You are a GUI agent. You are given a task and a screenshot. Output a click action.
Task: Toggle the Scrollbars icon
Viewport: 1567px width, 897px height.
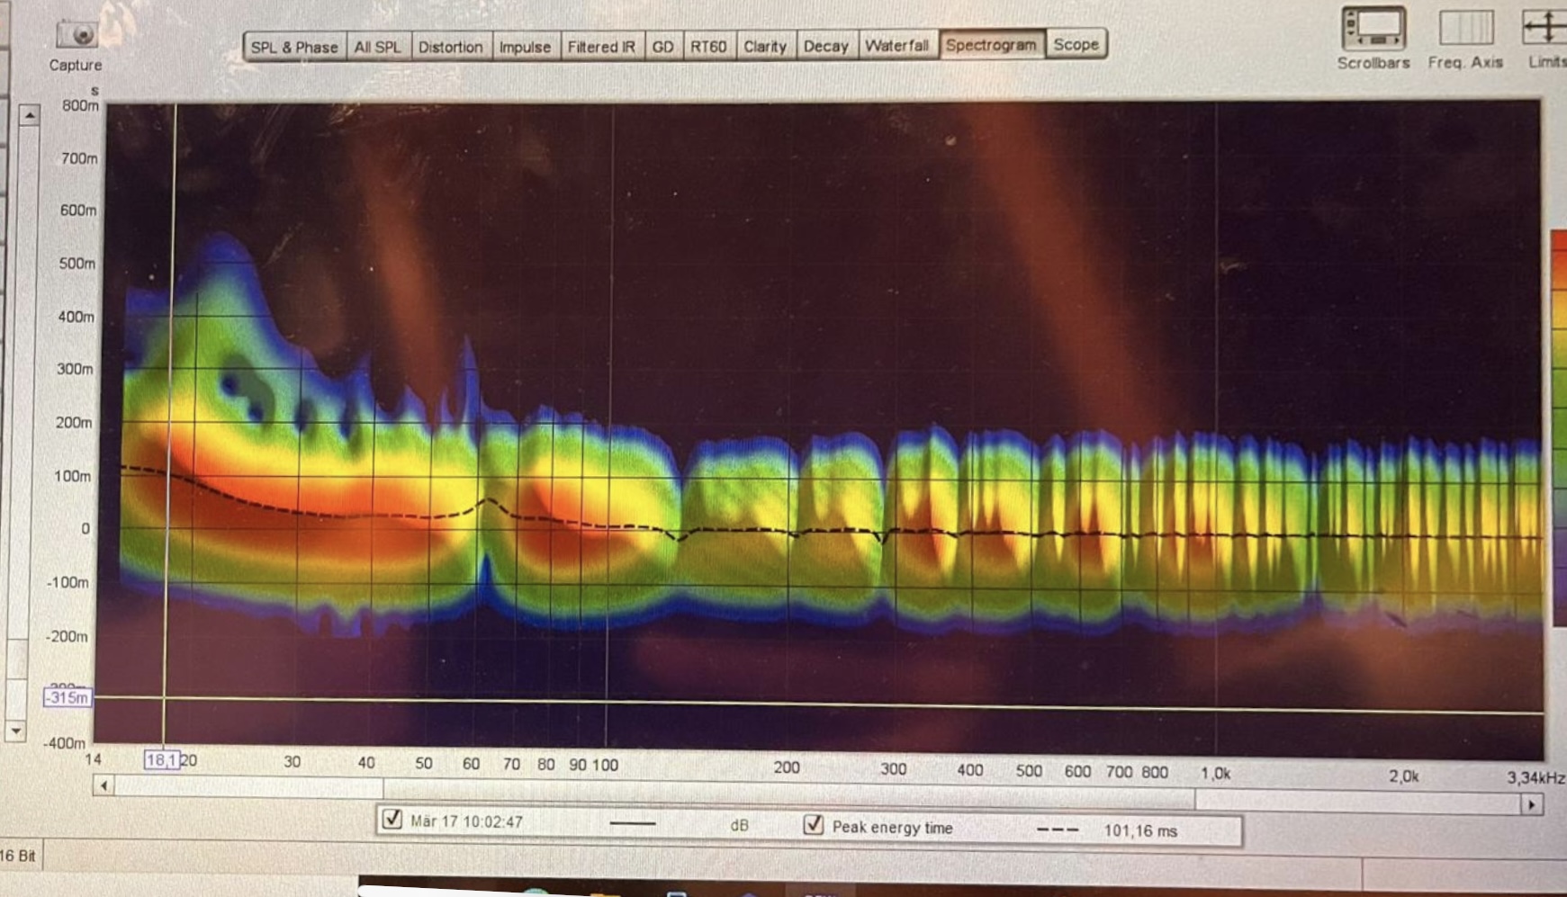(x=1373, y=29)
